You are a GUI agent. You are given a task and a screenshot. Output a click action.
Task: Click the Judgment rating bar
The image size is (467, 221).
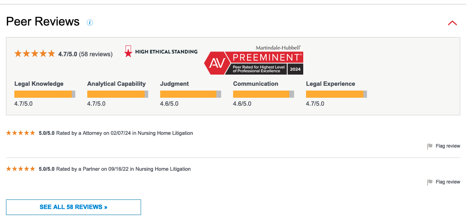[x=190, y=94]
